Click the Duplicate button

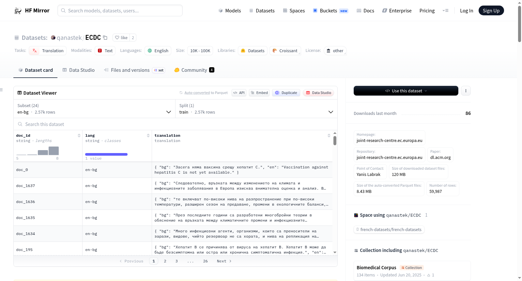point(286,93)
